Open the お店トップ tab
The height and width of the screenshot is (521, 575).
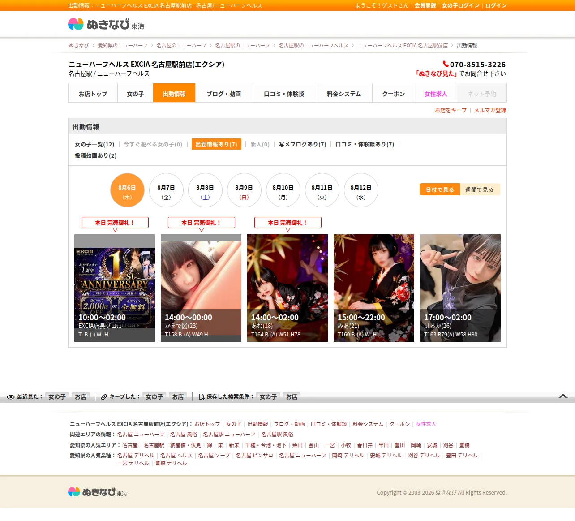(93, 93)
